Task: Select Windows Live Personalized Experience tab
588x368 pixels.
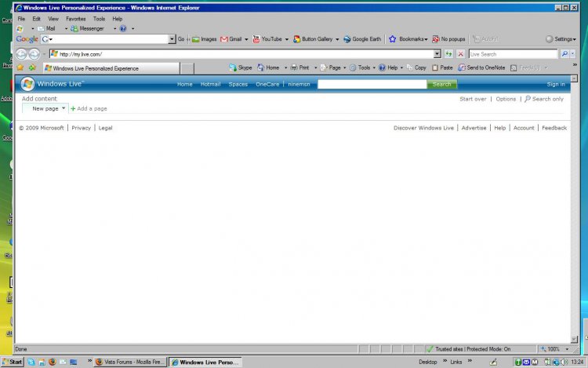Action: pyautogui.click(x=111, y=68)
